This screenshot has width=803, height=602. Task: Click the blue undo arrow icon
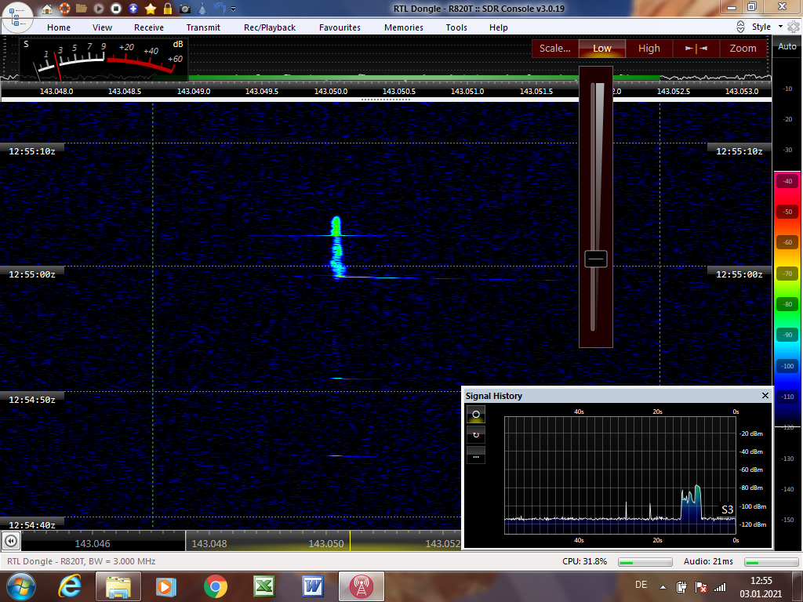[x=220, y=9]
